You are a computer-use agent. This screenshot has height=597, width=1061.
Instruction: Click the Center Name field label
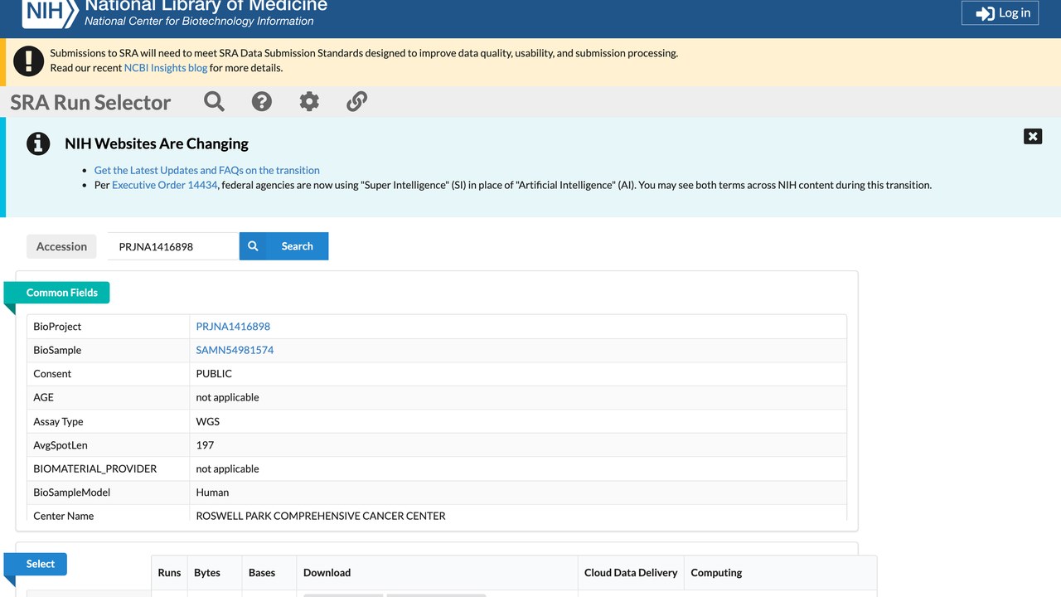click(x=64, y=516)
